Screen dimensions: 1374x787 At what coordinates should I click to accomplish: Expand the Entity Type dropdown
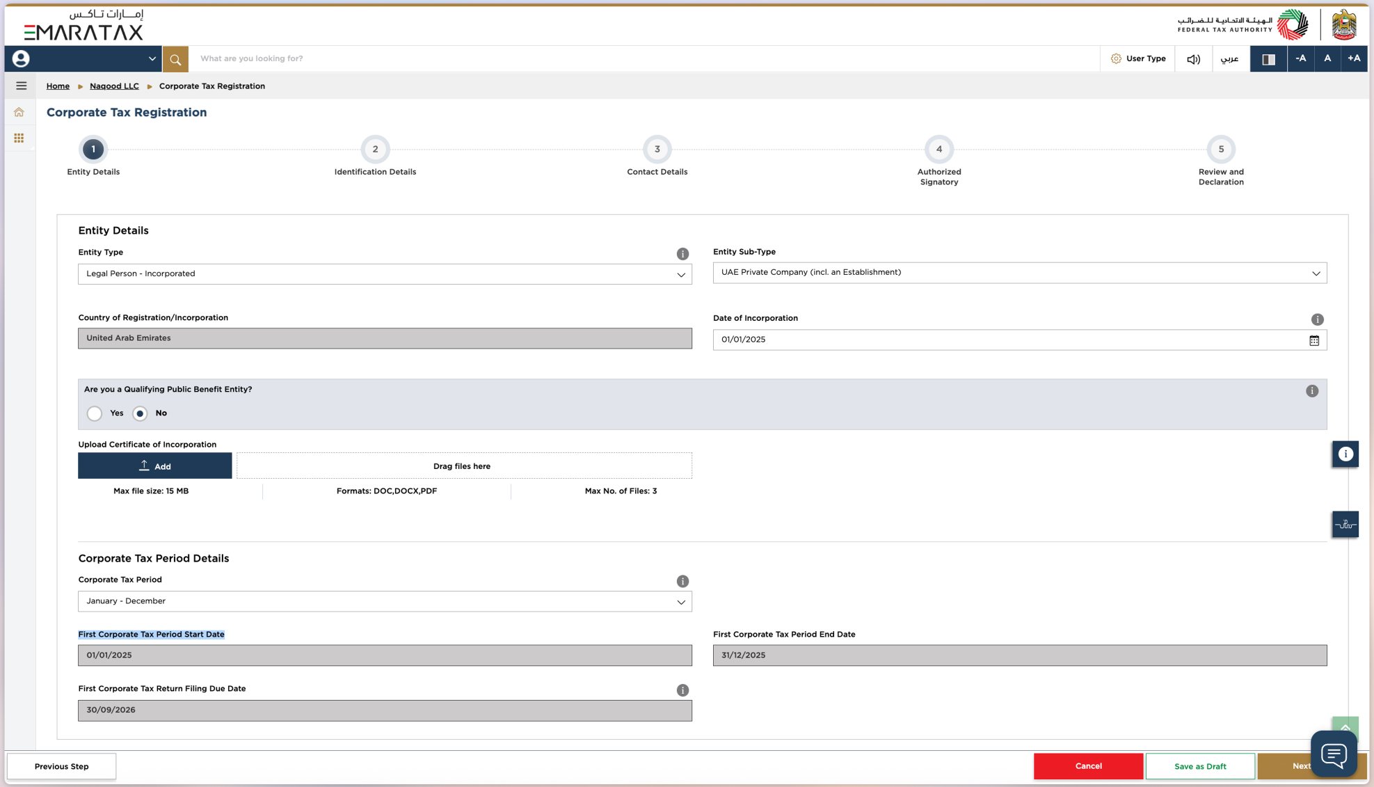click(385, 274)
